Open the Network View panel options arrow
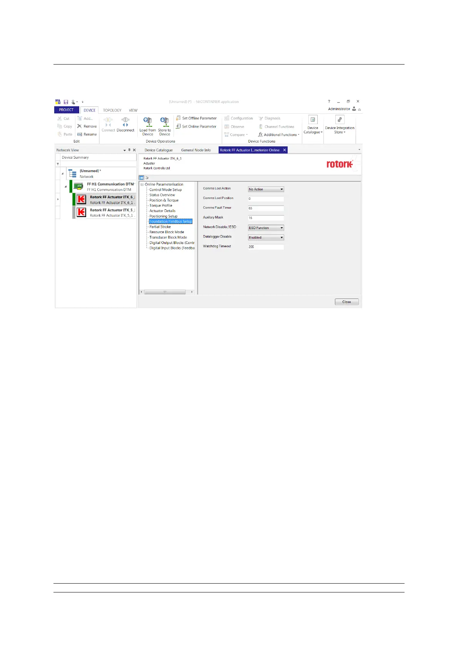 click(125, 150)
